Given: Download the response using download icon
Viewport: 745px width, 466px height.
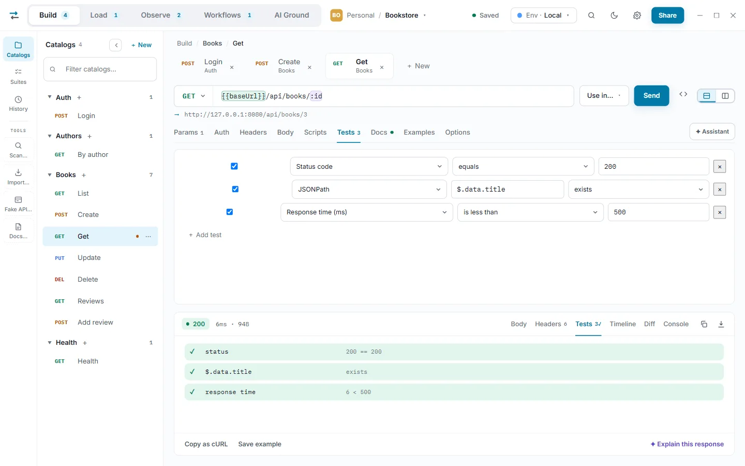Looking at the screenshot, I should [x=721, y=324].
